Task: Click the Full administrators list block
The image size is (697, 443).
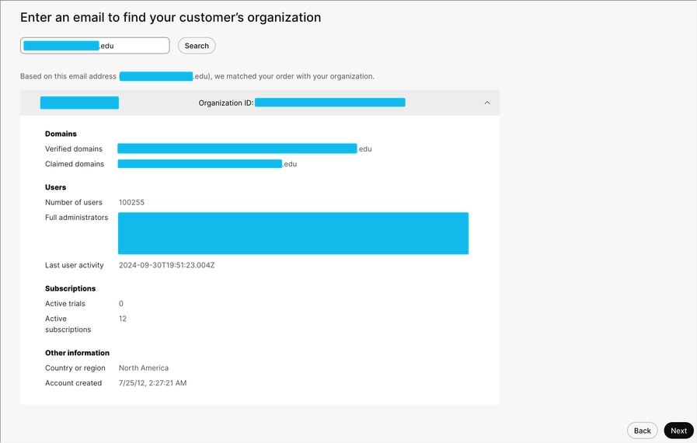Action: [293, 233]
